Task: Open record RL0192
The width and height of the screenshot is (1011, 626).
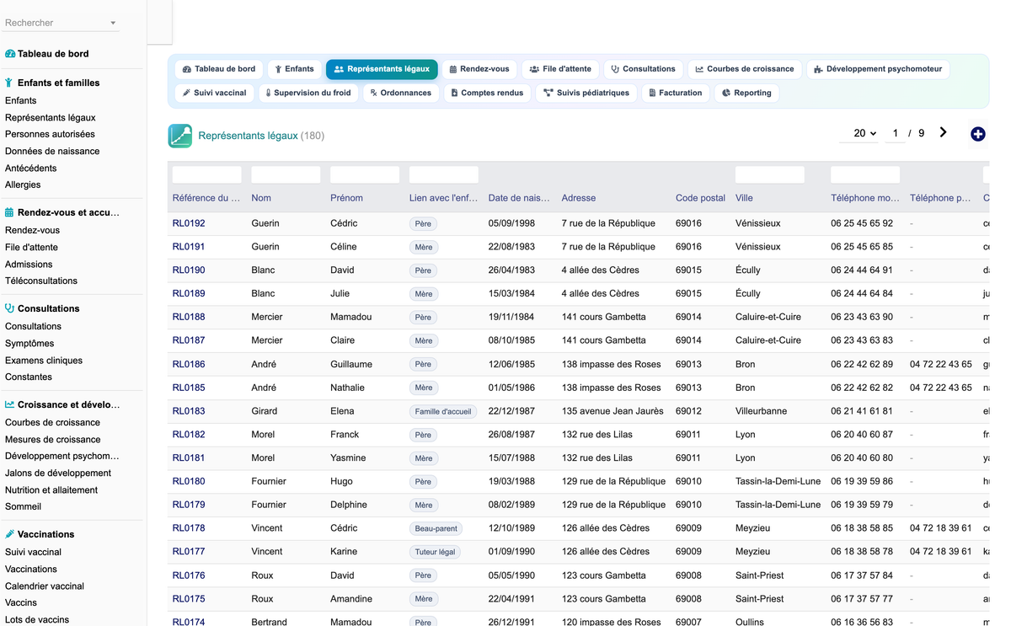Action: point(189,223)
